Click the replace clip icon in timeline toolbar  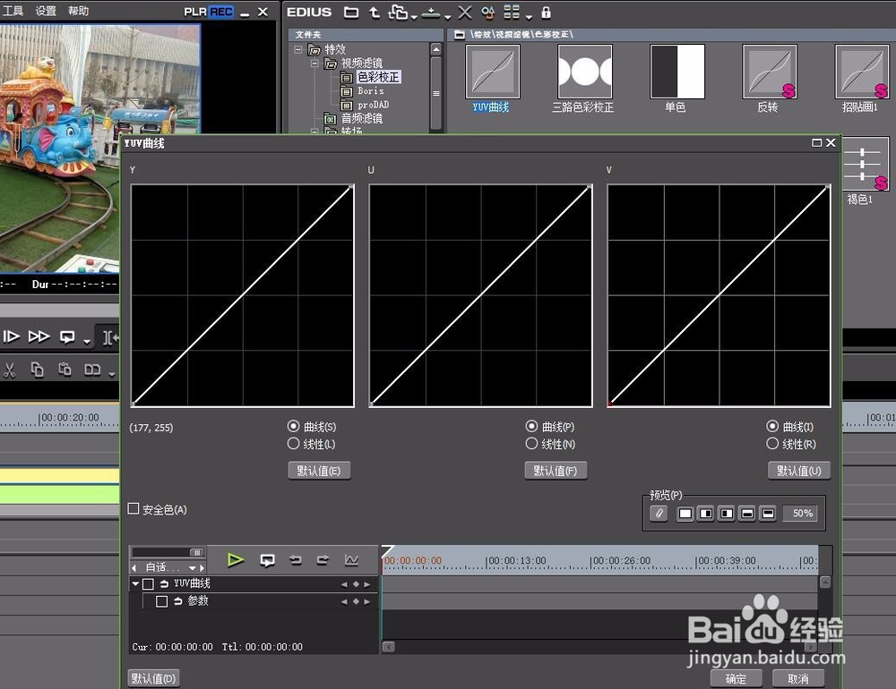92,370
